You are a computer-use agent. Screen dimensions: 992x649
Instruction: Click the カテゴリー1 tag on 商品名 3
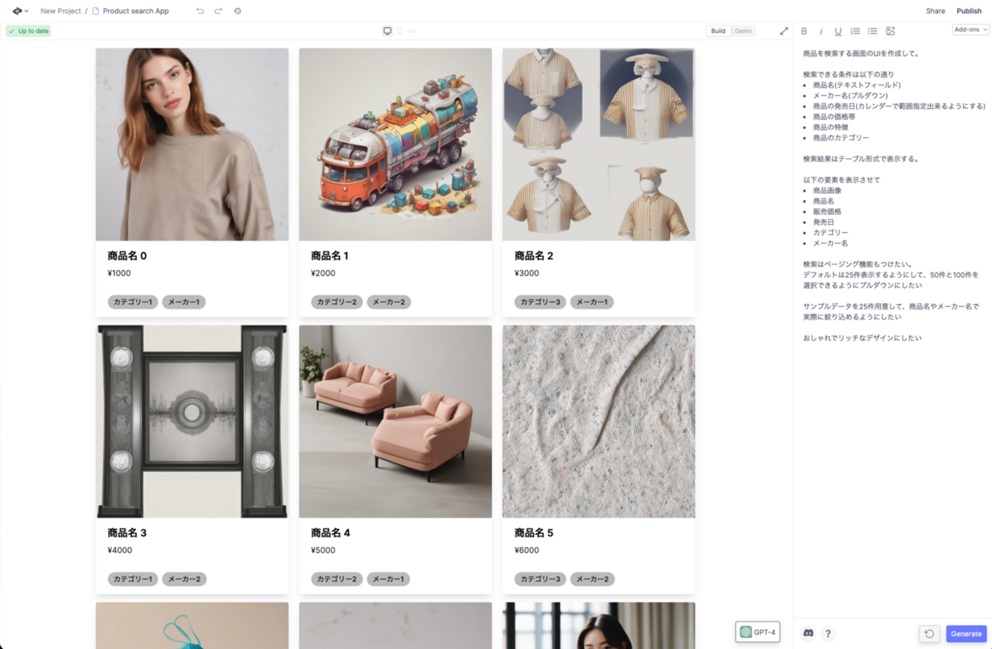[x=133, y=579]
